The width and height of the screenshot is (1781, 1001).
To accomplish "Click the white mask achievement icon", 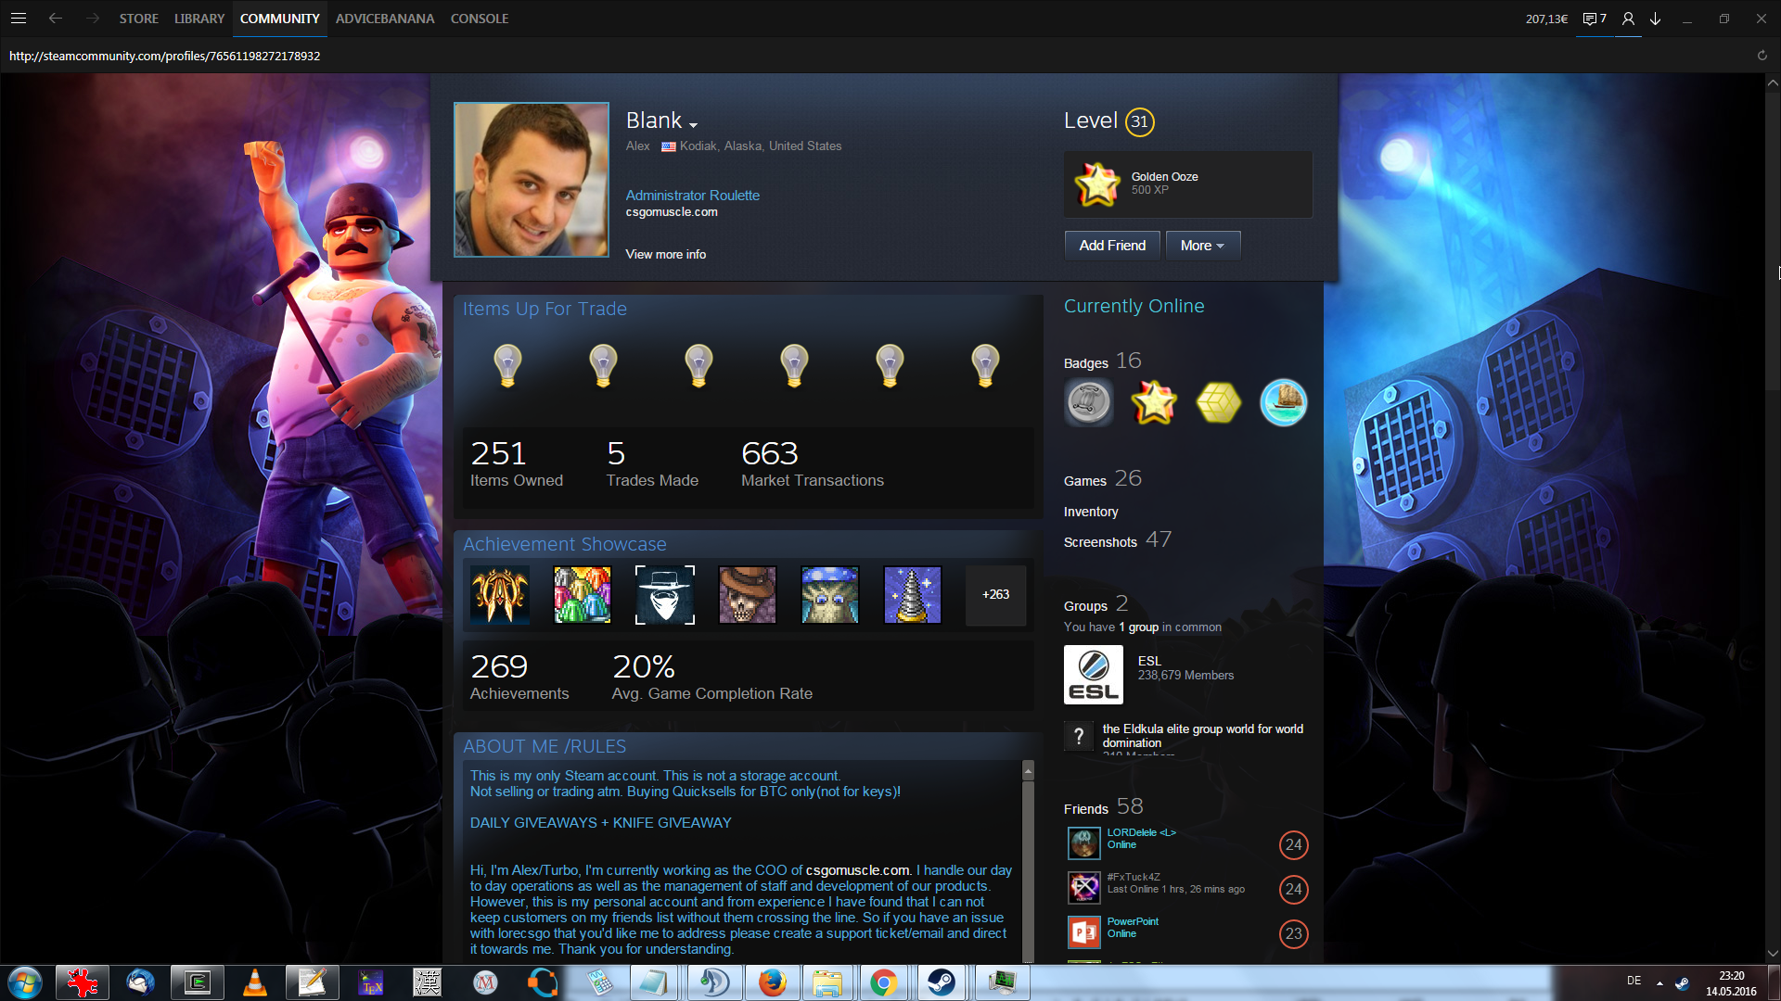I will pos(664,595).
